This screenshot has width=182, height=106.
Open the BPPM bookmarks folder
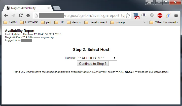[10, 22]
